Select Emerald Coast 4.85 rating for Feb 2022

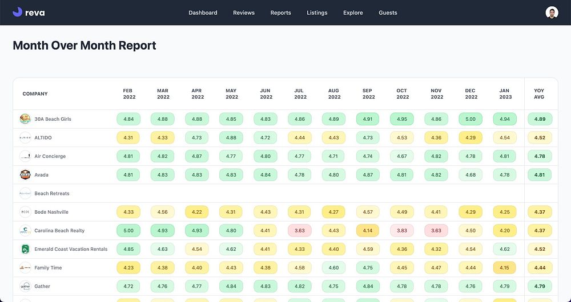(128, 249)
